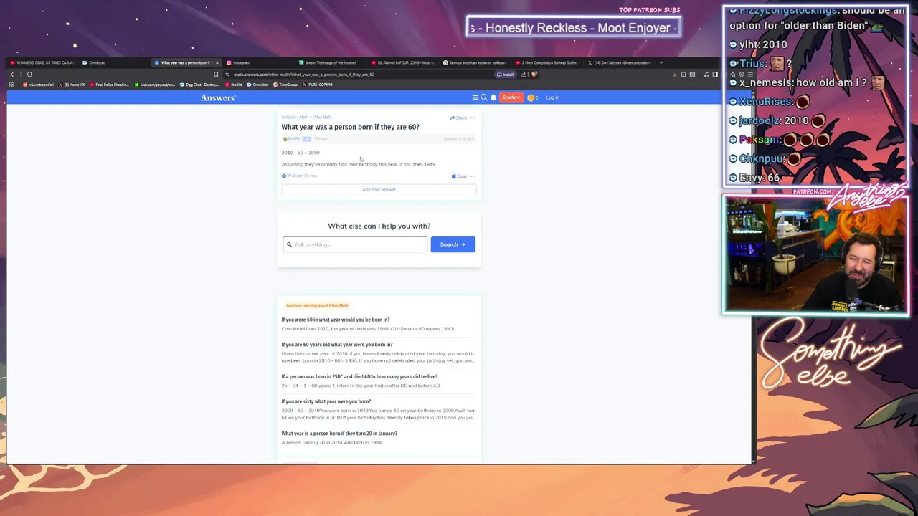Image resolution: width=918 pixels, height=516 pixels.
Task: Open the Create dropdown button
Action: (511, 97)
